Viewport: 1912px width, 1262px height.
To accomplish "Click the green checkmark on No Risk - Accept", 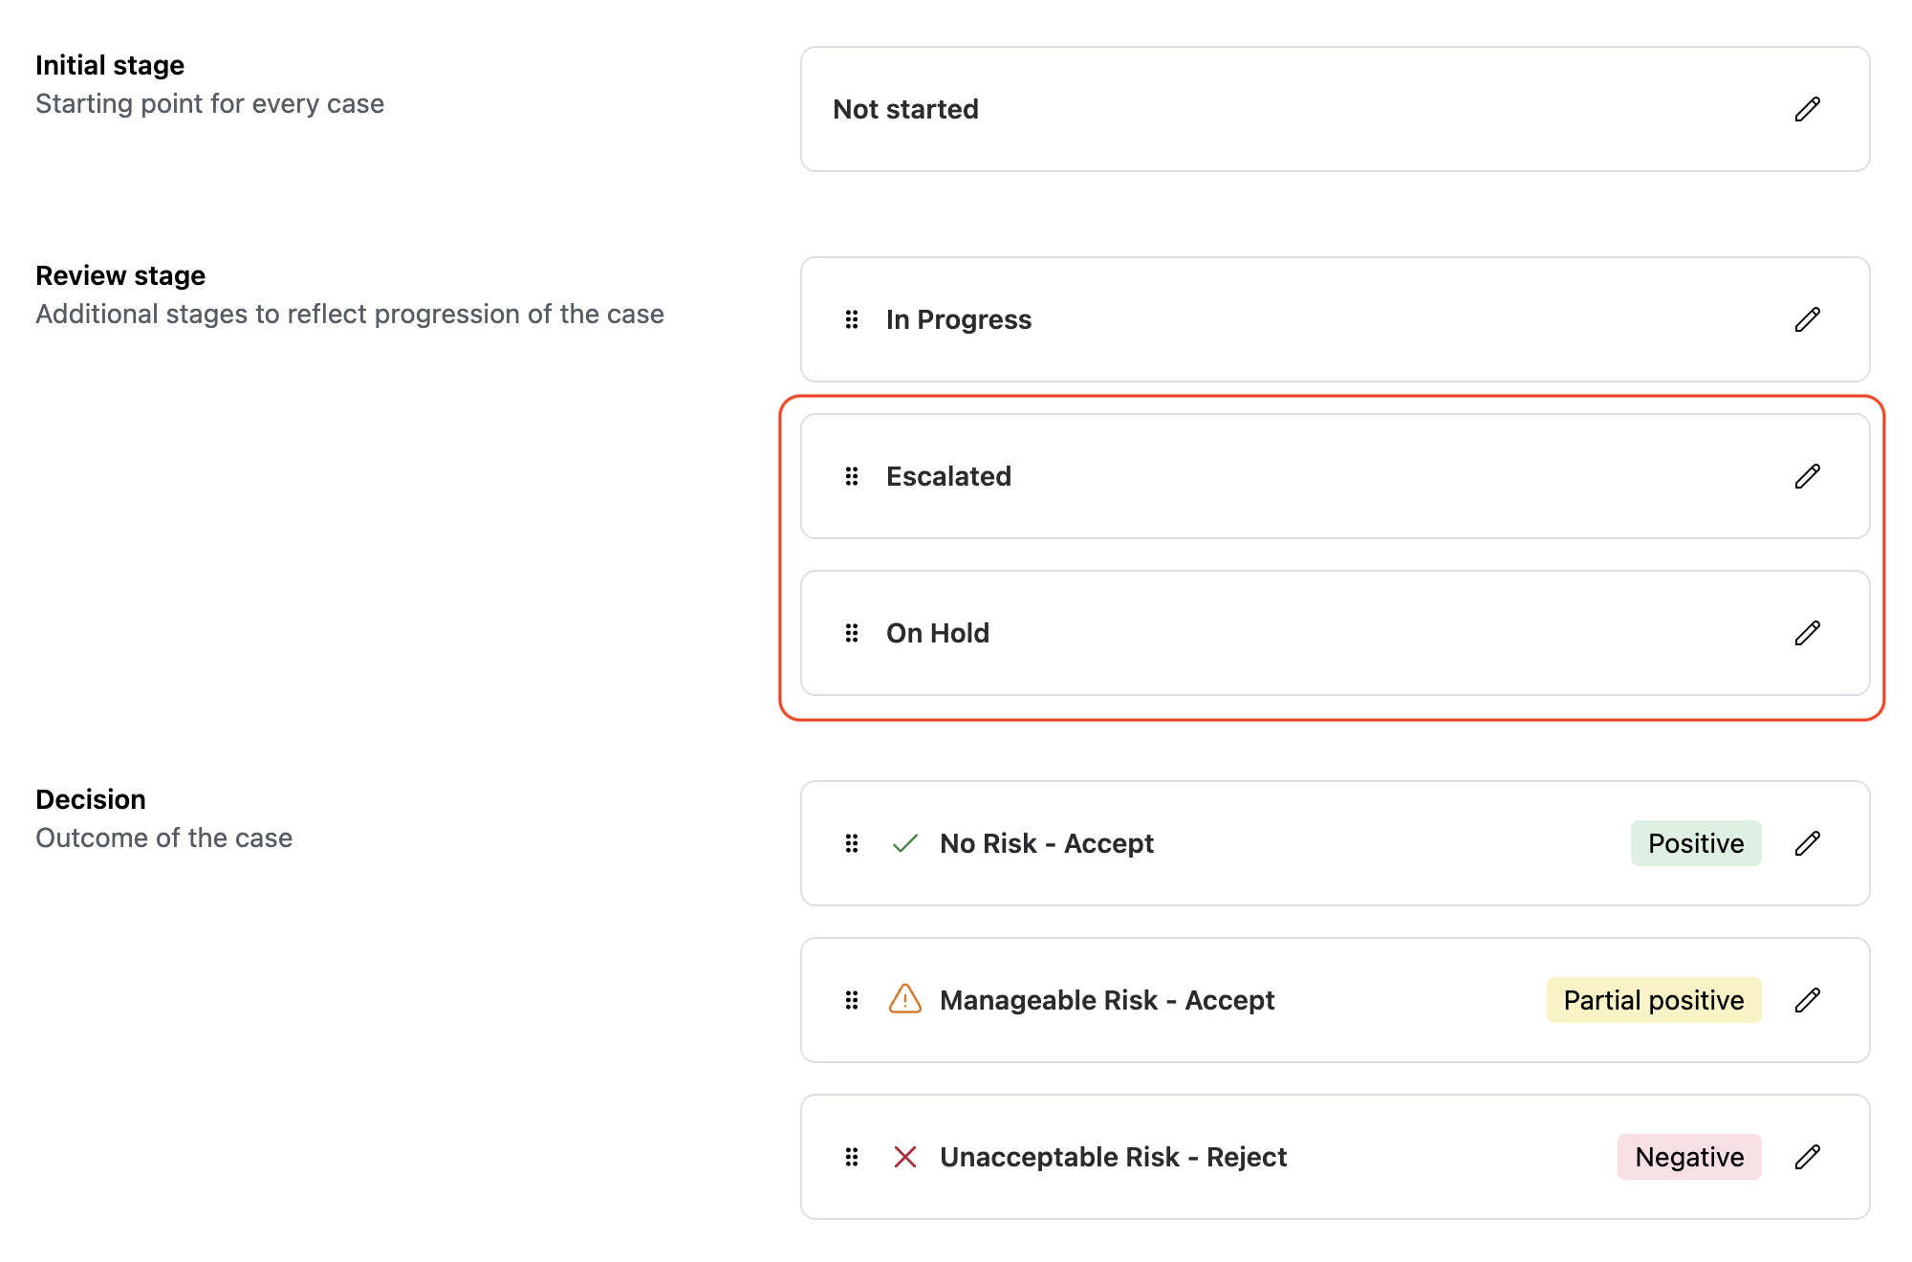I will 902,843.
